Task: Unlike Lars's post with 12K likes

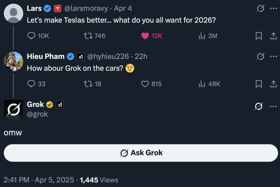Action: click(x=145, y=36)
